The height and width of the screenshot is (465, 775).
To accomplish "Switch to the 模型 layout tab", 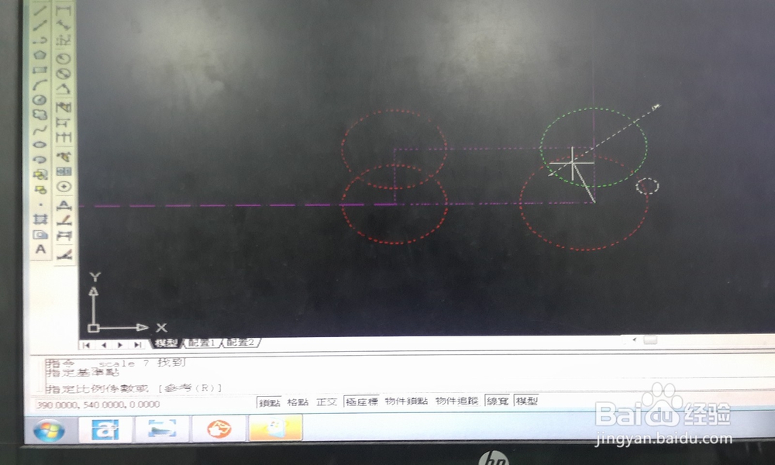I will coord(166,343).
